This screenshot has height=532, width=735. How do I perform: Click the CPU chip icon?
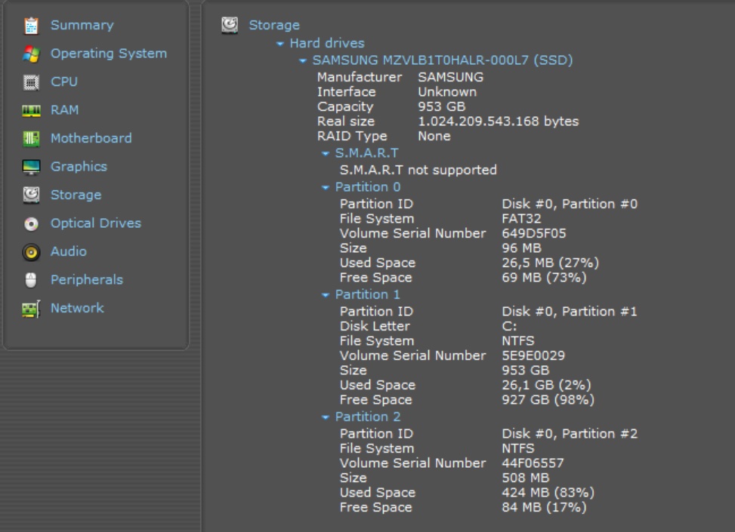coord(31,82)
